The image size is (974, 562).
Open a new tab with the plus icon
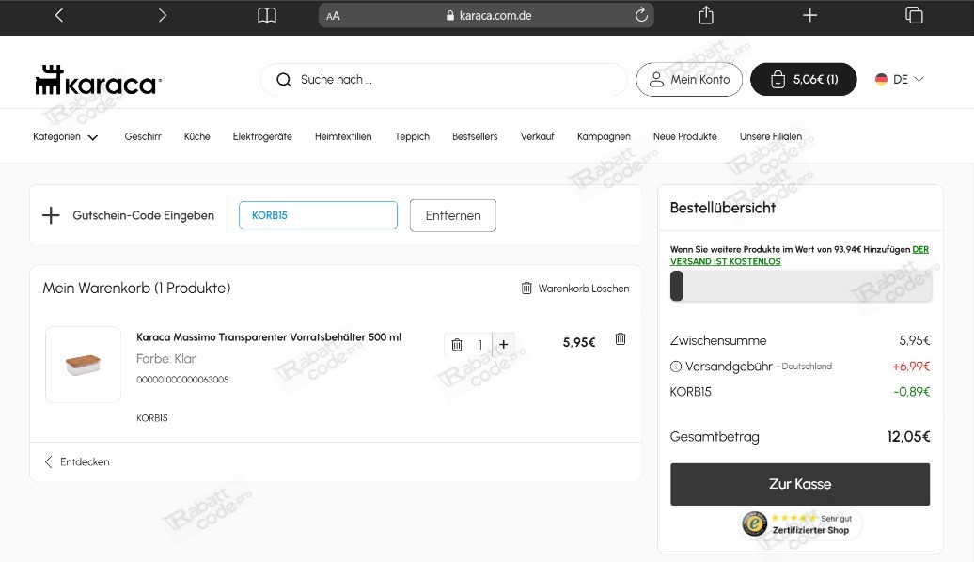(x=810, y=15)
